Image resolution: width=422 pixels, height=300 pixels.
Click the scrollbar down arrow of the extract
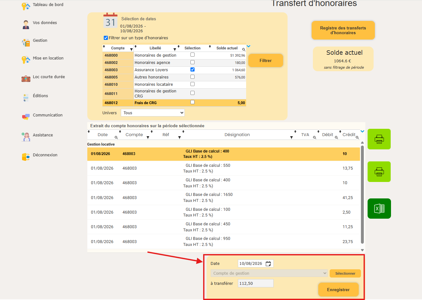click(x=362, y=250)
